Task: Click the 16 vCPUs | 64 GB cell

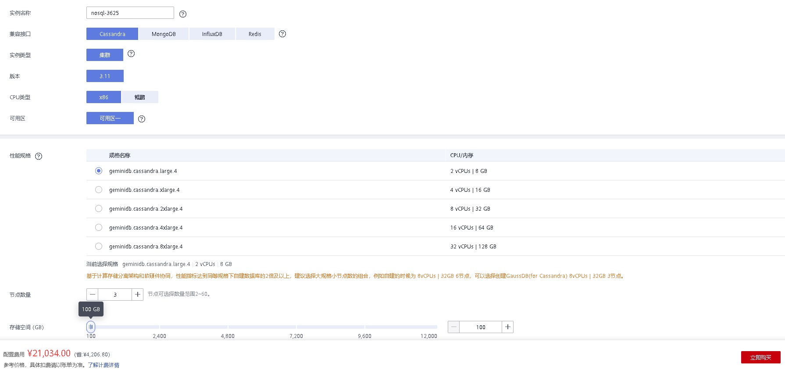Action: click(x=472, y=228)
